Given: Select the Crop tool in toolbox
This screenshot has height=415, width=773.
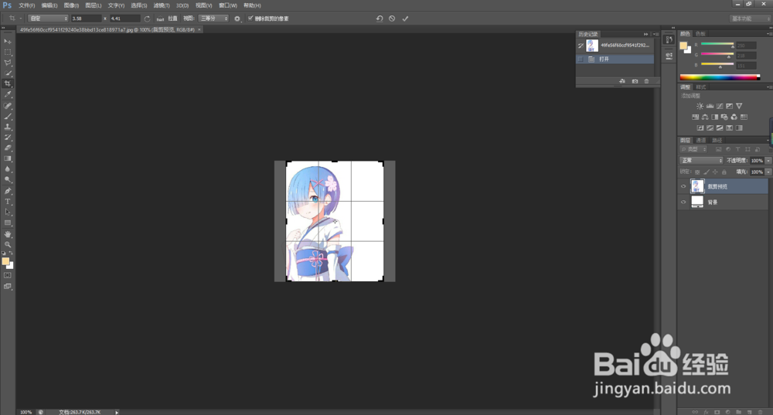Looking at the screenshot, I should point(8,83).
